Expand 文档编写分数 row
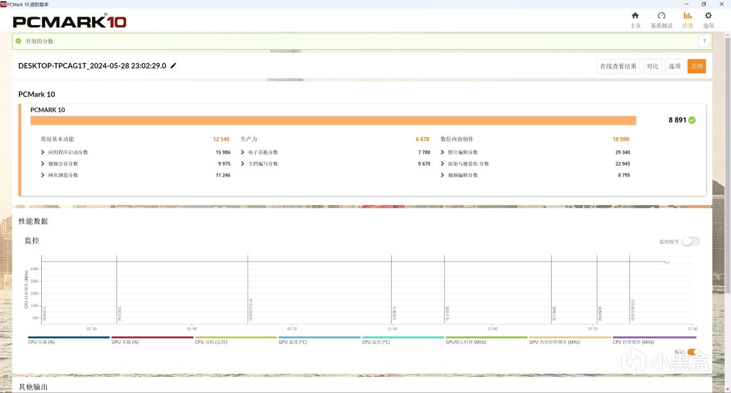This screenshot has width=731, height=393. coord(243,164)
